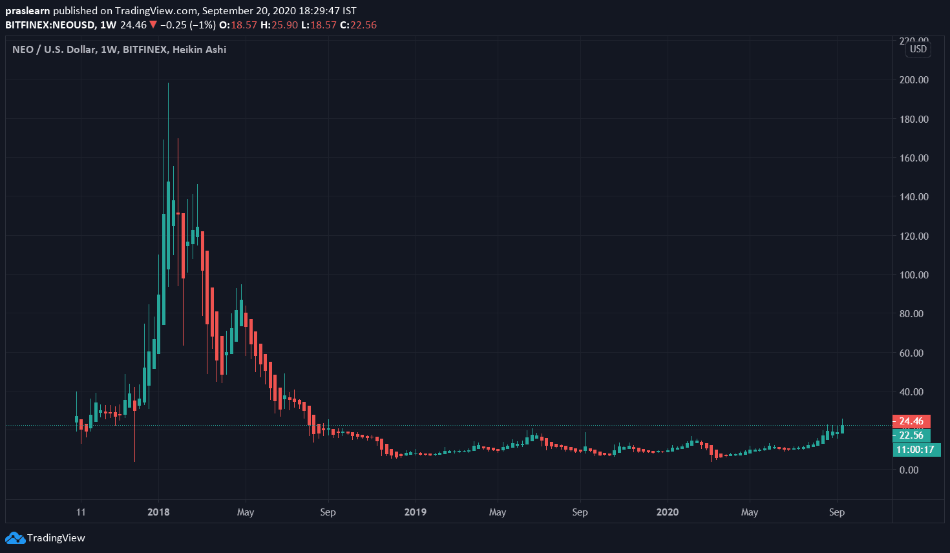Click the TradingView cloud logo icon
This screenshot has height=553, width=950.
(x=15, y=537)
